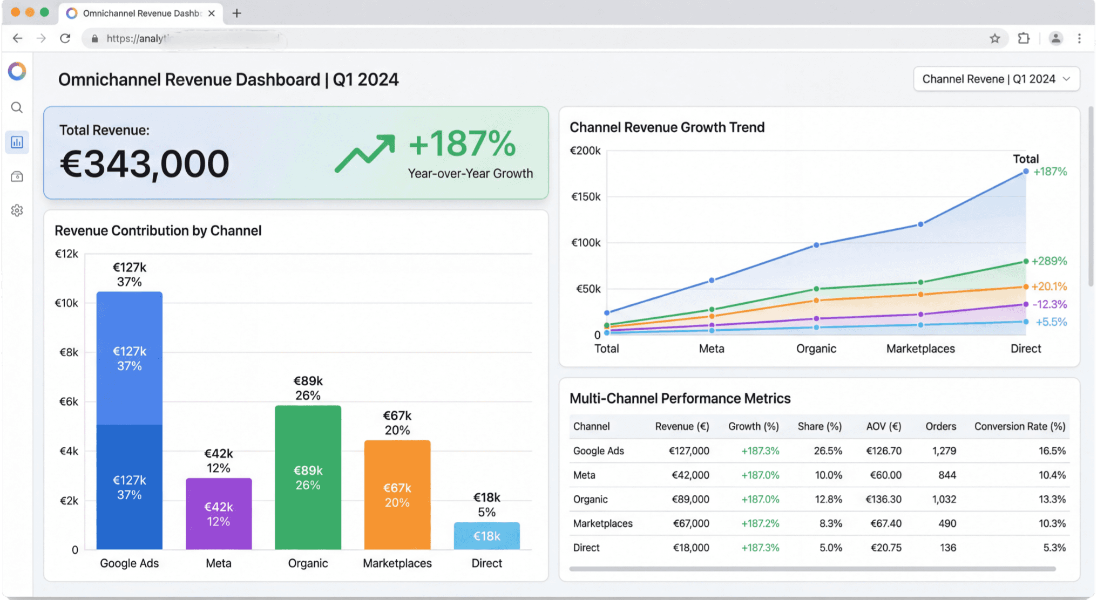Open a new browser tab

point(236,13)
